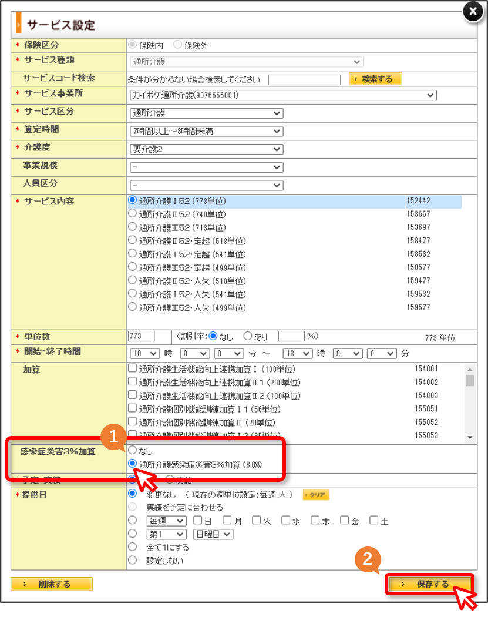Open the 毎週 frequency dropdown

tap(166, 521)
